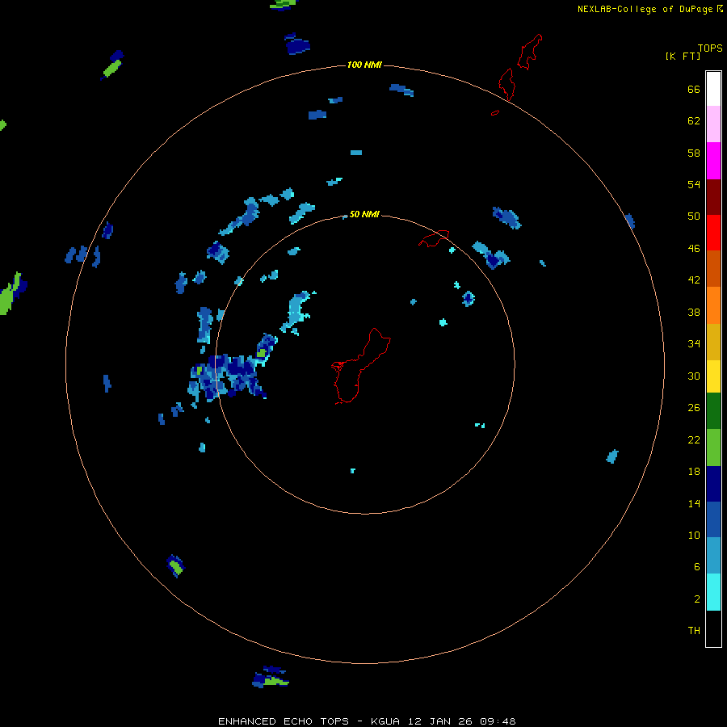
Task: Click the Guam island outline at radar center
Action: click(x=359, y=366)
